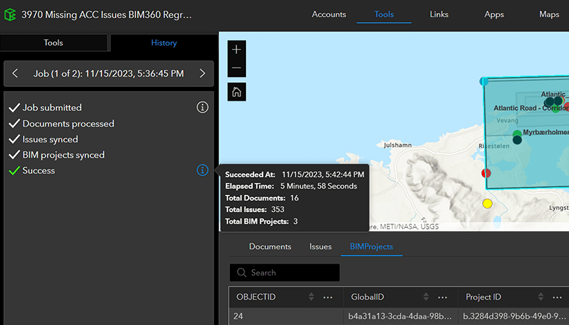Viewport: 569px width, 325px height.
Task: Open the Tools menu in top bar
Action: tap(384, 14)
